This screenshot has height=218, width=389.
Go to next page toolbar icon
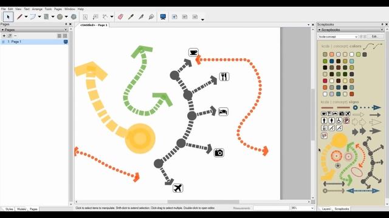click(x=194, y=17)
